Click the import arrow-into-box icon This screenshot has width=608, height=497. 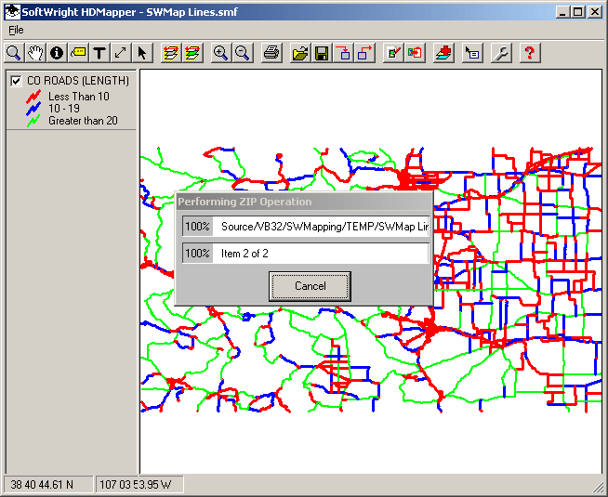(343, 53)
